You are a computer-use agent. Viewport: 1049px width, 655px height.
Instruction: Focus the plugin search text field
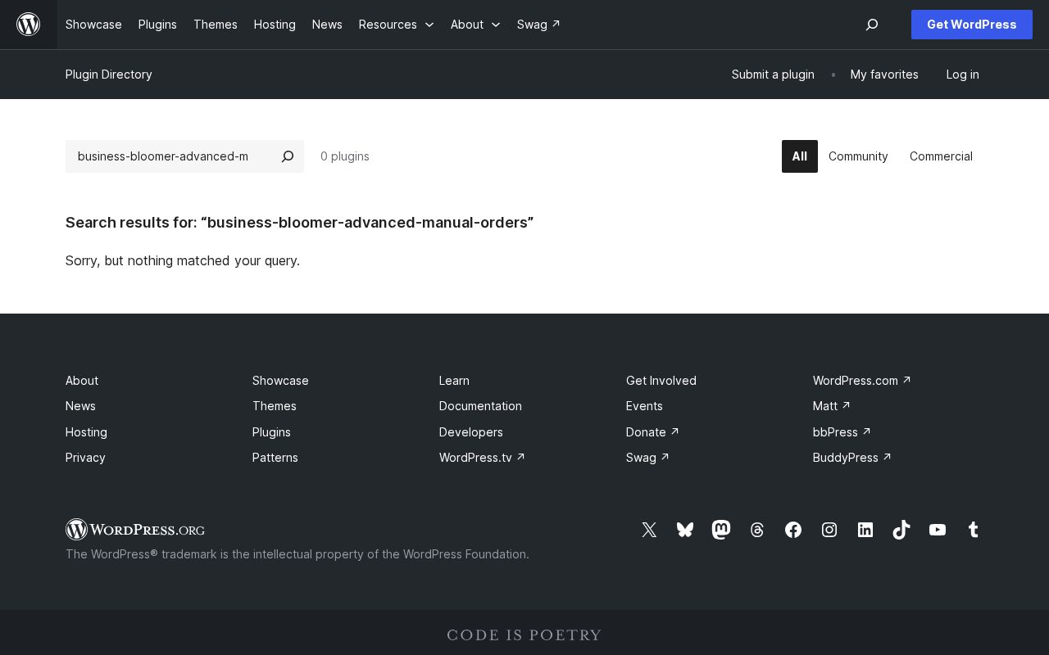(168, 156)
